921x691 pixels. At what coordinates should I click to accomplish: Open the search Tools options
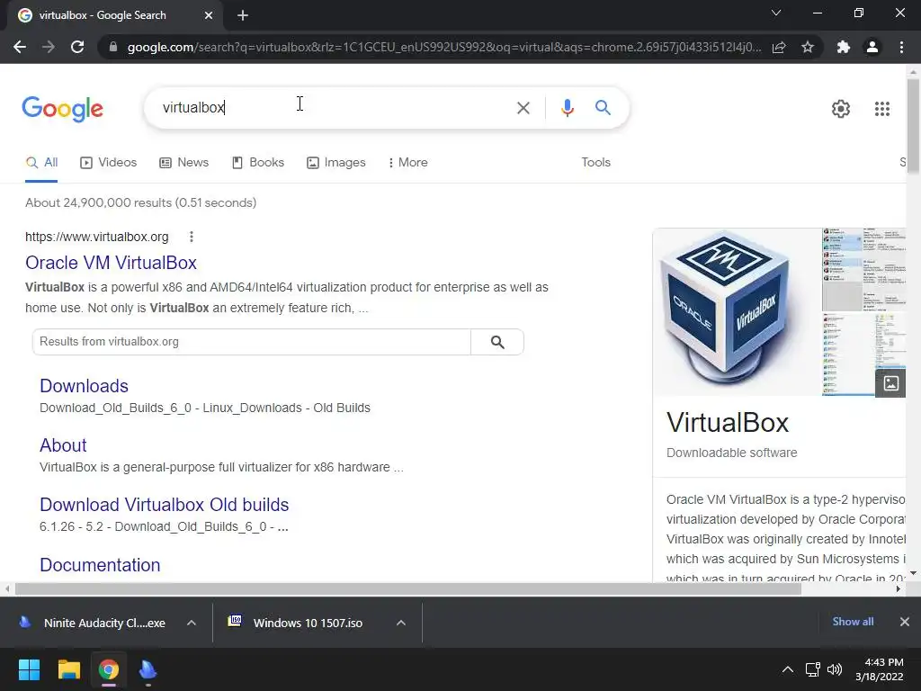coord(595,163)
